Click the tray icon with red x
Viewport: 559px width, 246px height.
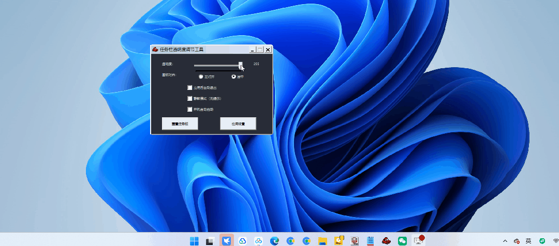(516, 241)
